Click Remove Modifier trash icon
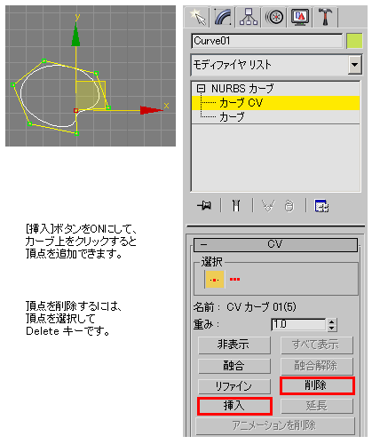372x444 pixels. click(289, 206)
